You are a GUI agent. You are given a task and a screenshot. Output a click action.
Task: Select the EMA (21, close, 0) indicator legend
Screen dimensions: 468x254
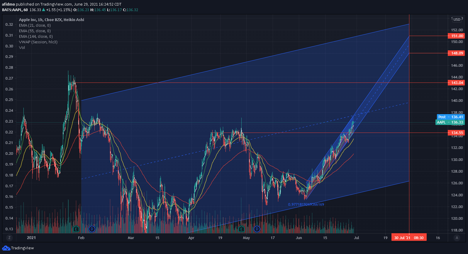coord(35,25)
